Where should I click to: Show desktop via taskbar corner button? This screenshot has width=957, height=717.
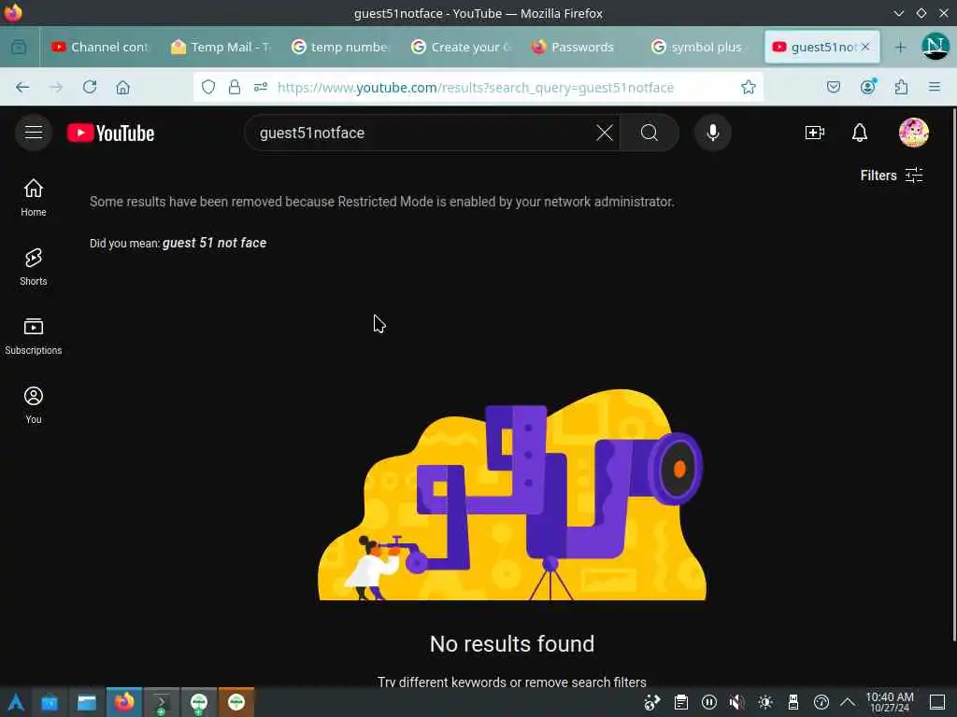point(936,702)
